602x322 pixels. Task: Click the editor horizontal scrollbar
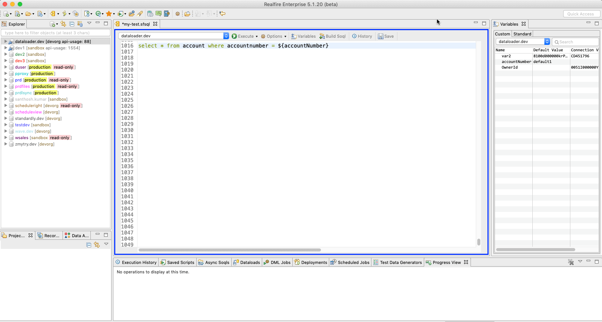pyautogui.click(x=230, y=250)
